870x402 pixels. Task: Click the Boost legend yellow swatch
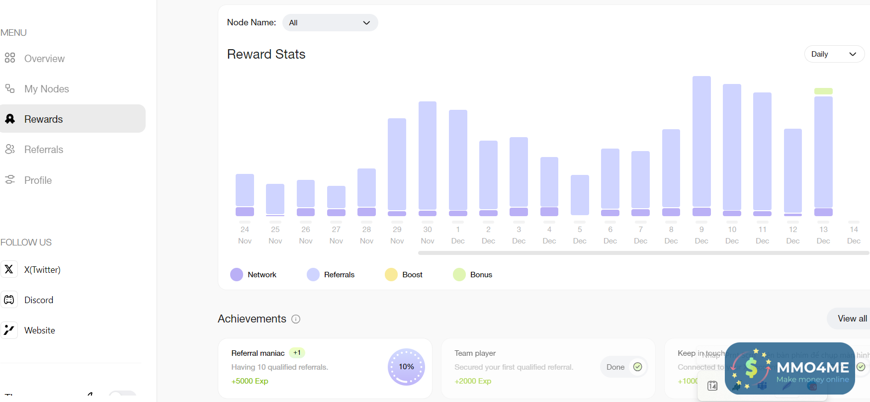[391, 275]
